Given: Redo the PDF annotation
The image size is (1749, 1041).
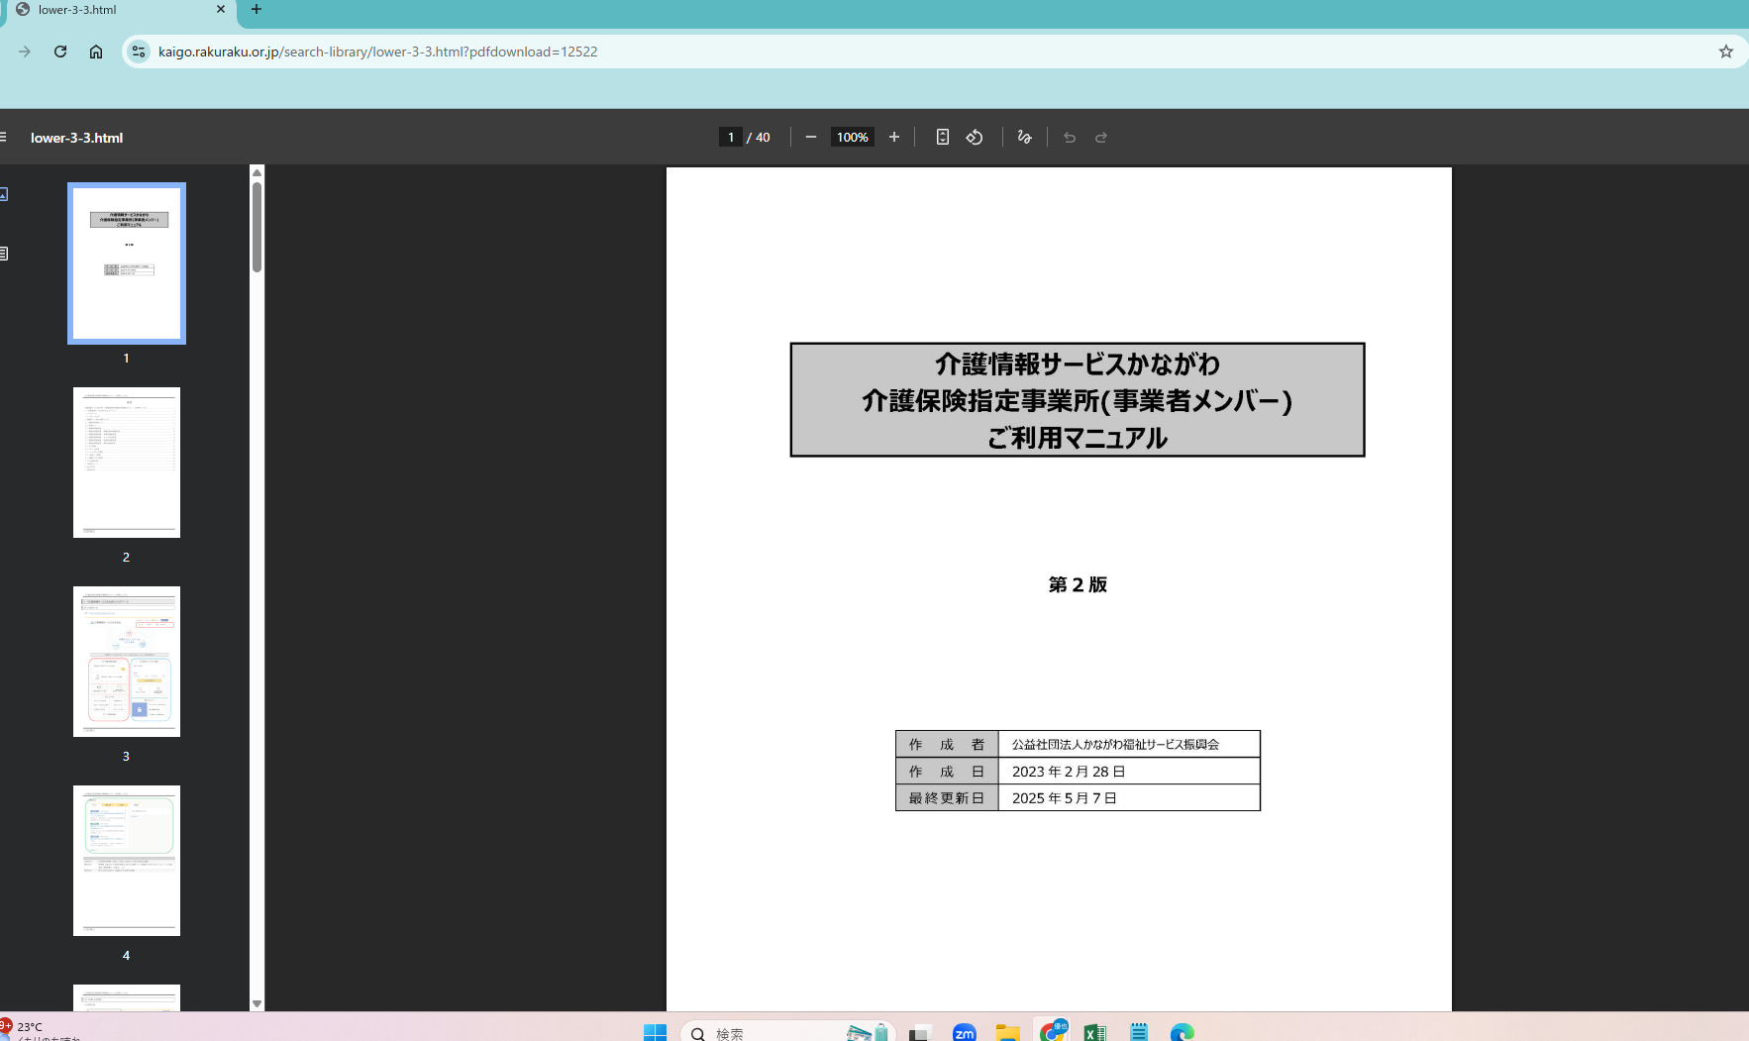Looking at the screenshot, I should [1101, 138].
